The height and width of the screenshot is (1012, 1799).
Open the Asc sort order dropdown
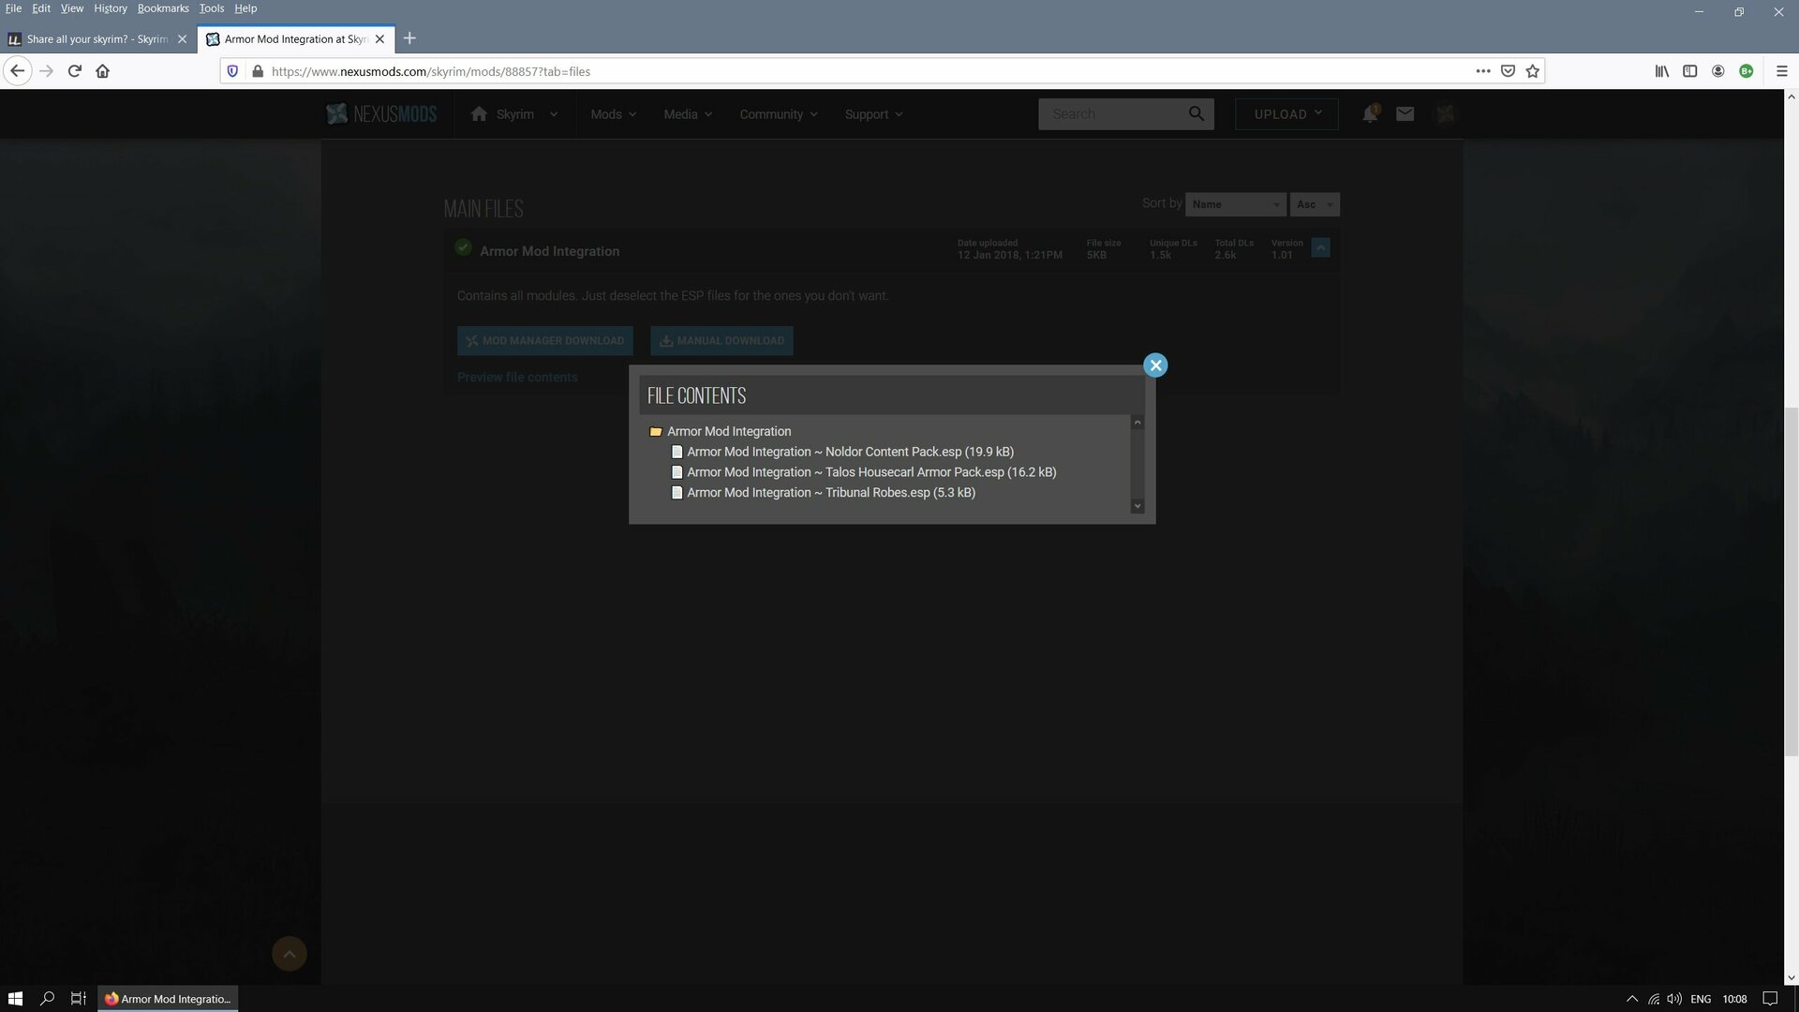pyautogui.click(x=1315, y=204)
